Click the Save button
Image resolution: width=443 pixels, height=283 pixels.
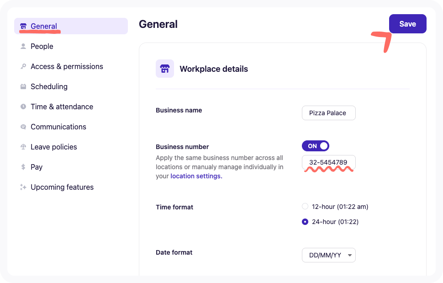pos(407,23)
